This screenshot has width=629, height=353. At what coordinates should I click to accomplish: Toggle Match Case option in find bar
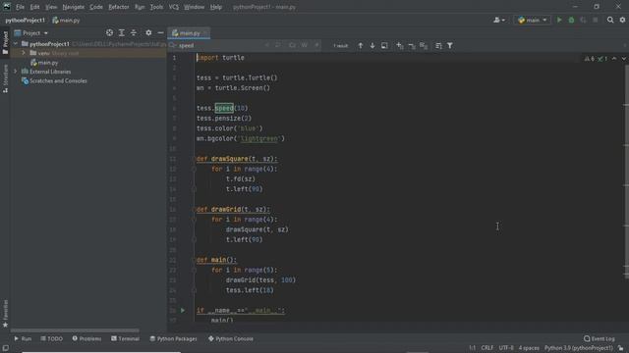(x=292, y=45)
